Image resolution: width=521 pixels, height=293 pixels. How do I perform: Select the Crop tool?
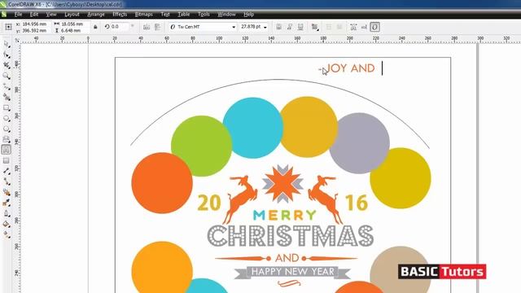[7, 65]
